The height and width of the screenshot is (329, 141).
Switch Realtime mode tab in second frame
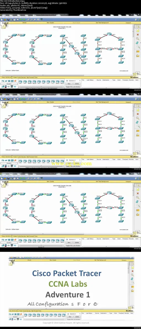coord(134,157)
